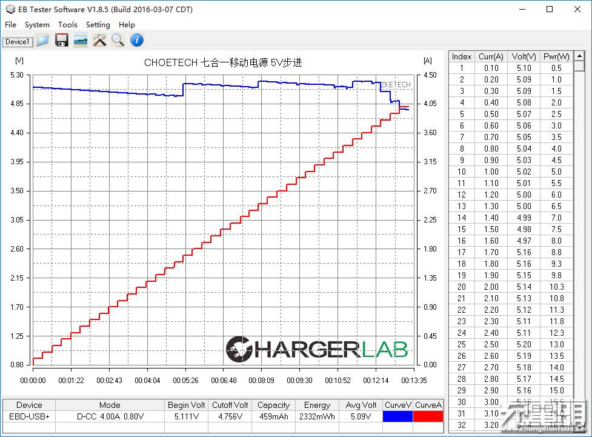
Task: Click the Curr(A) column header
Action: [x=491, y=56]
